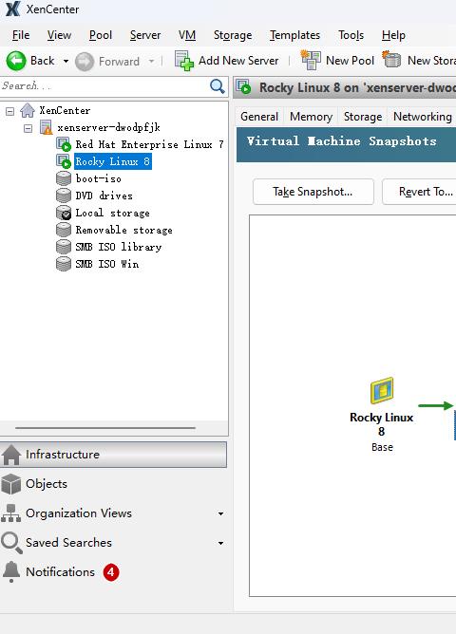Click in the Search input field
Viewport: 456px width, 634px height.
pyautogui.click(x=105, y=86)
